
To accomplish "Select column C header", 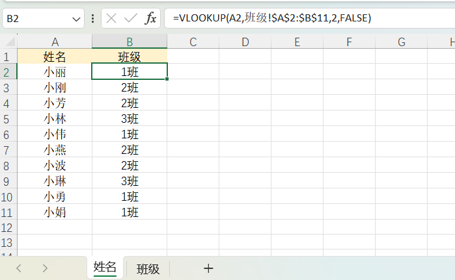I will point(193,42).
